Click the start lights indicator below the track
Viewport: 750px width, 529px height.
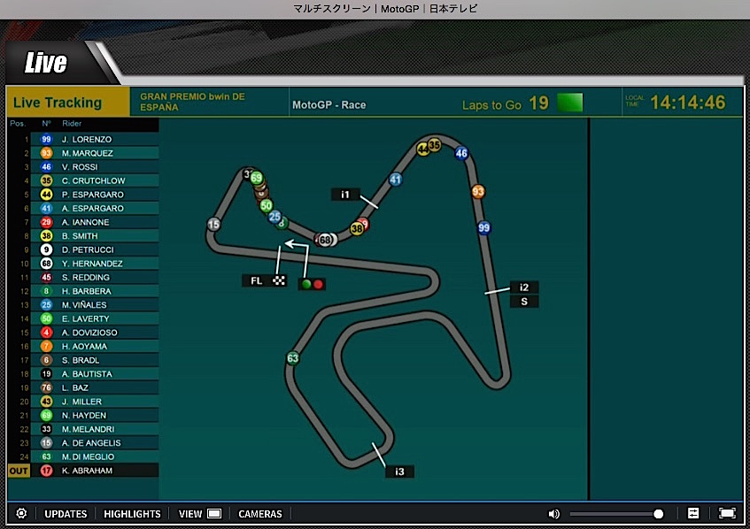tap(312, 284)
